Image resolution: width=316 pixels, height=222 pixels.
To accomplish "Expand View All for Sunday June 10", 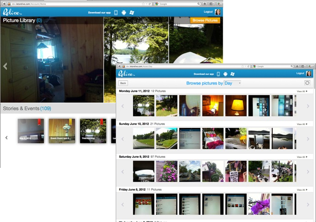I will pyautogui.click(x=302, y=124).
